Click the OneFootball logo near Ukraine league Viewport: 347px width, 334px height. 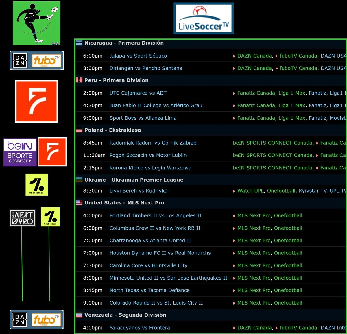click(37, 184)
